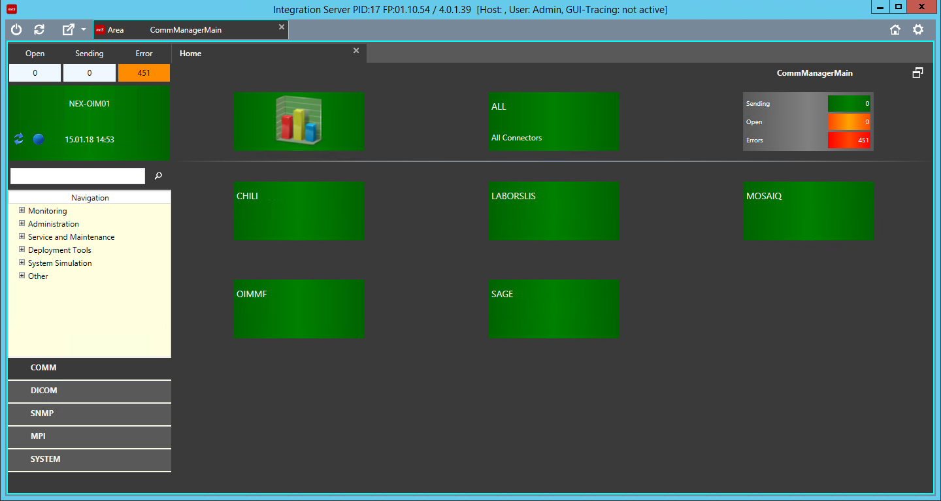Select Other in the navigation tree
Screen dimensions: 941x501
pyautogui.click(x=38, y=276)
